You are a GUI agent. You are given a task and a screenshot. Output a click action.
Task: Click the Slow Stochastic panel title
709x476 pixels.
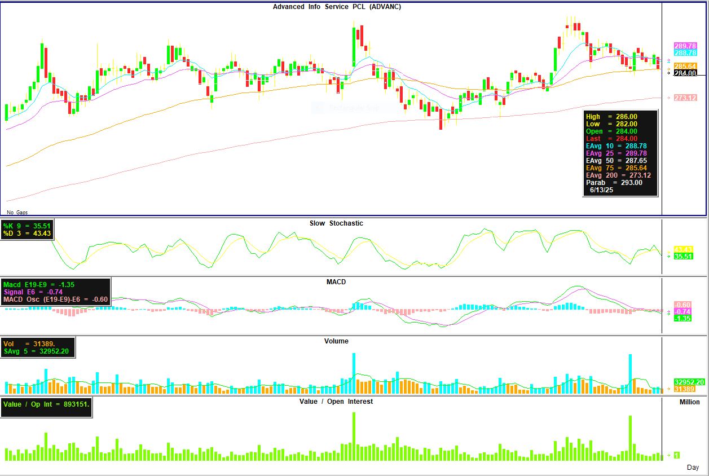[336, 223]
